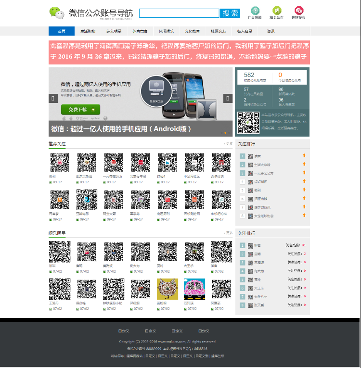Open the 打包6 QR code thumbnail
The width and height of the screenshot is (361, 368).
[168, 163]
